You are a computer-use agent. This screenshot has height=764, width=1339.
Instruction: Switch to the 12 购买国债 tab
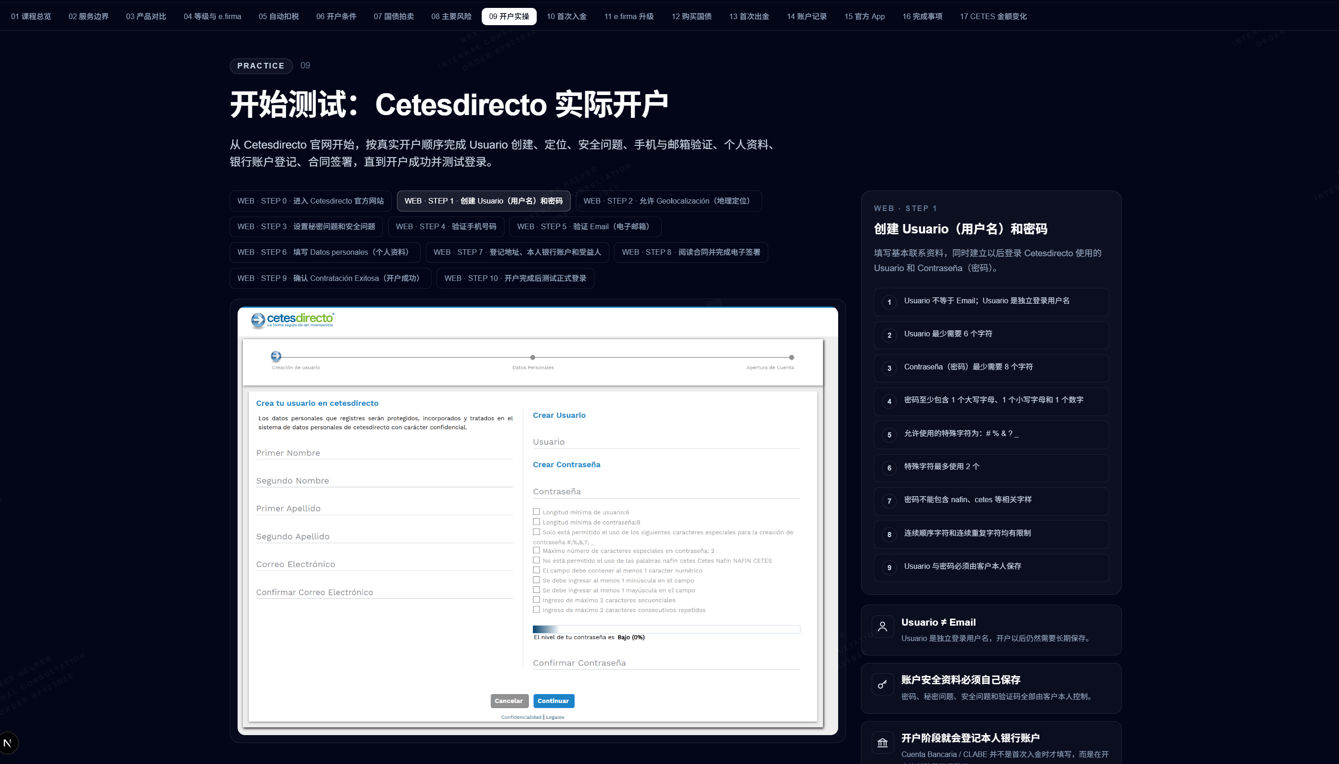coord(691,16)
